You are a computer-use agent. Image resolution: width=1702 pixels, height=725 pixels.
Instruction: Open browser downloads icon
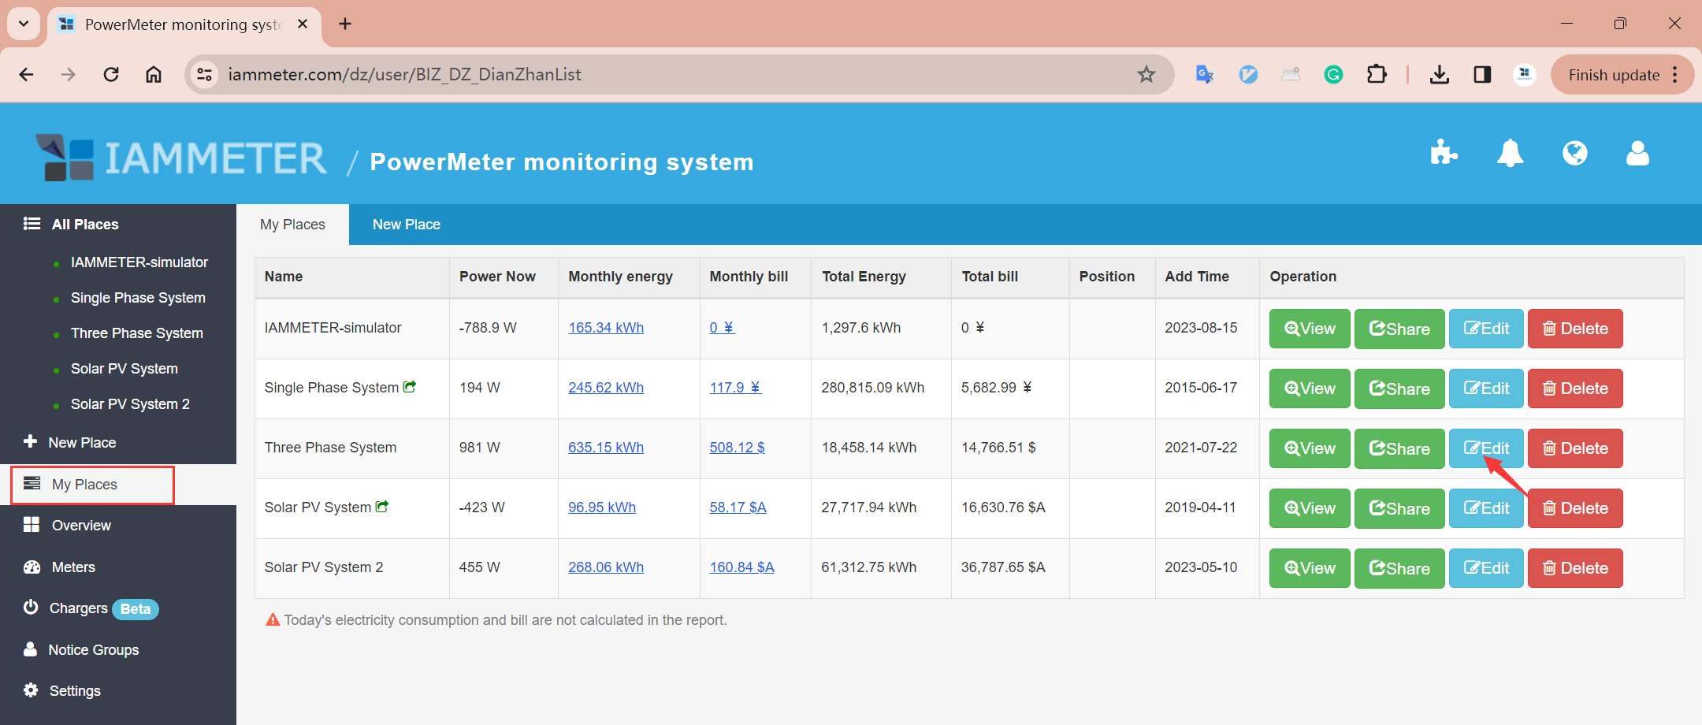tap(1439, 74)
